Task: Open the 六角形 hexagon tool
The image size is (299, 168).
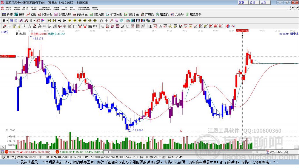Action: coord(177,15)
